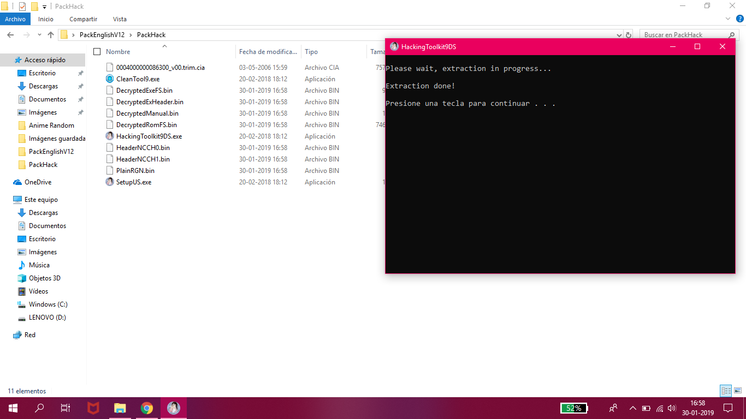The image size is (746, 419).
Task: Open Explorer help via the question mark icon
Action: (x=740, y=19)
